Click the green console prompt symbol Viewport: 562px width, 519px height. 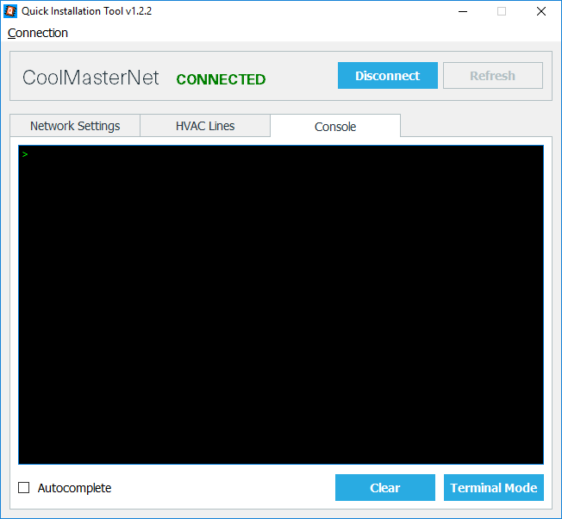point(25,154)
